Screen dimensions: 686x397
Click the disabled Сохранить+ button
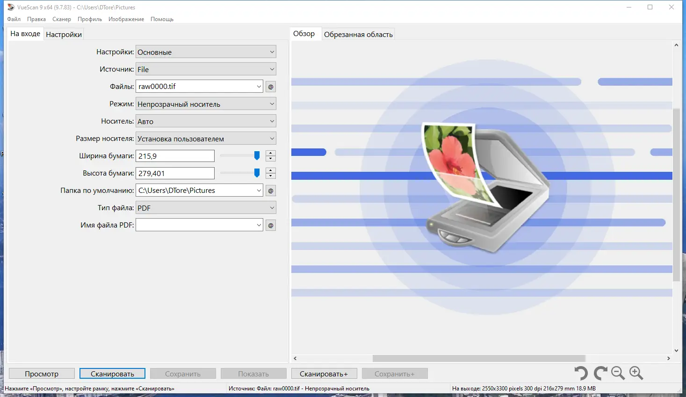[x=395, y=374]
